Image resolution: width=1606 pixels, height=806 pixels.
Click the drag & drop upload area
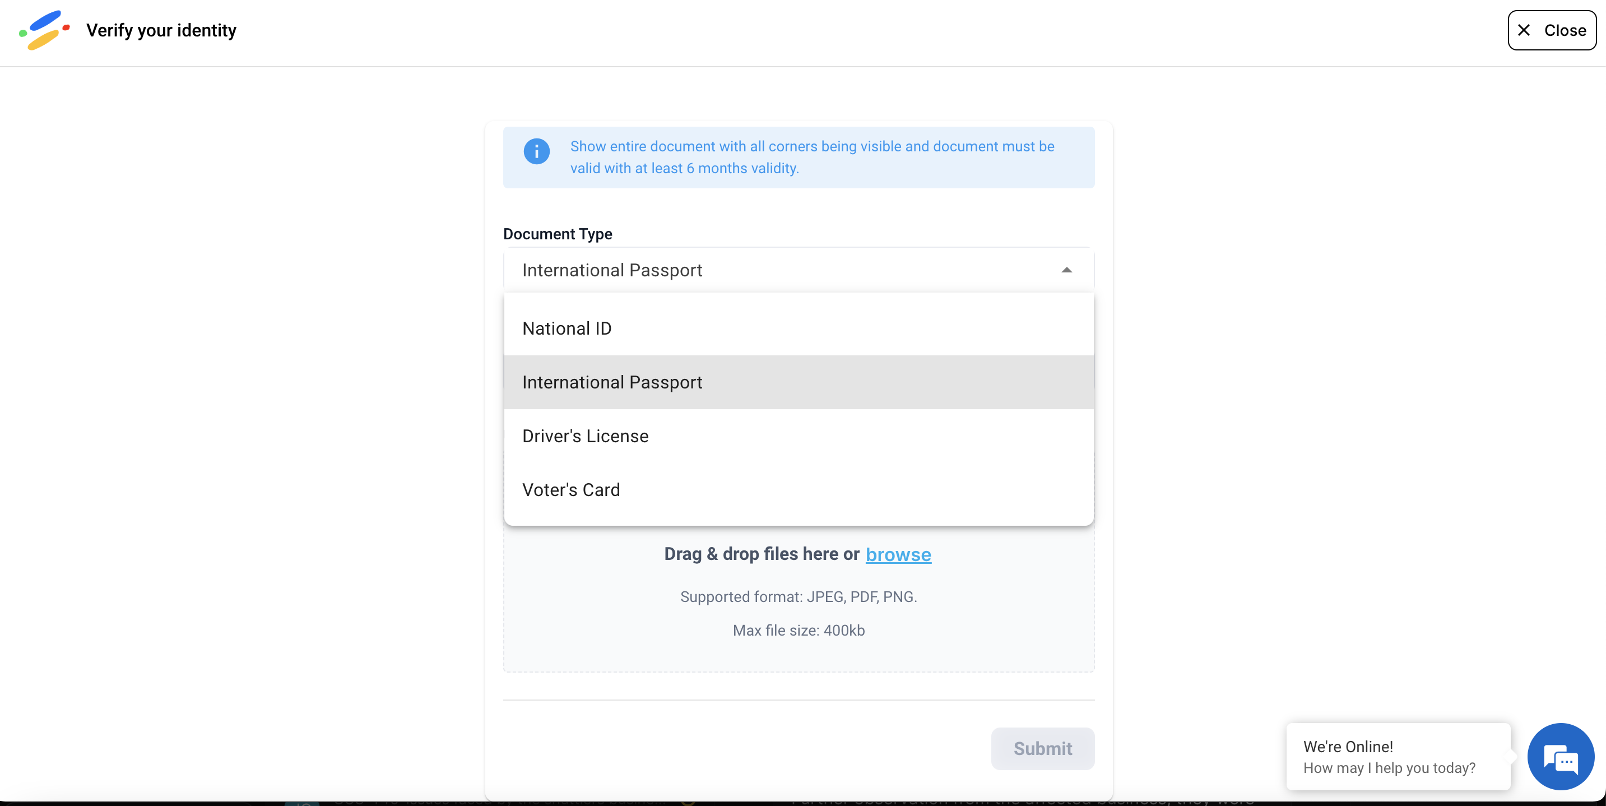799,599
